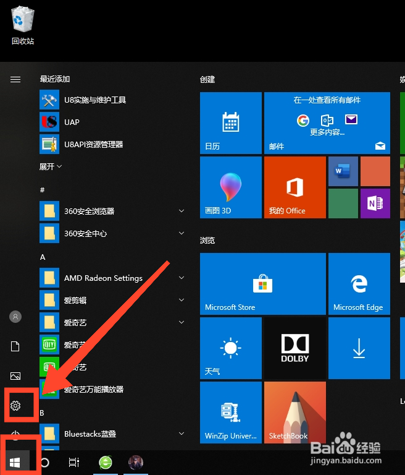Open the Microsoft Edge tile

point(359,284)
